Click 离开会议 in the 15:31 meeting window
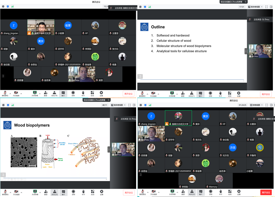The height and width of the screenshot is (197, 275). click(128, 94)
